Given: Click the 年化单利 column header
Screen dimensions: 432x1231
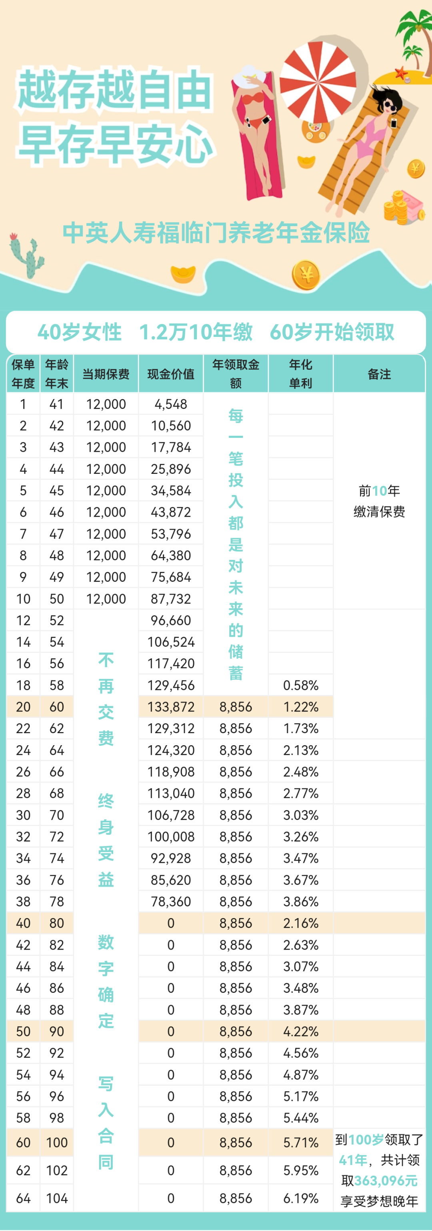Looking at the screenshot, I should point(300,374).
